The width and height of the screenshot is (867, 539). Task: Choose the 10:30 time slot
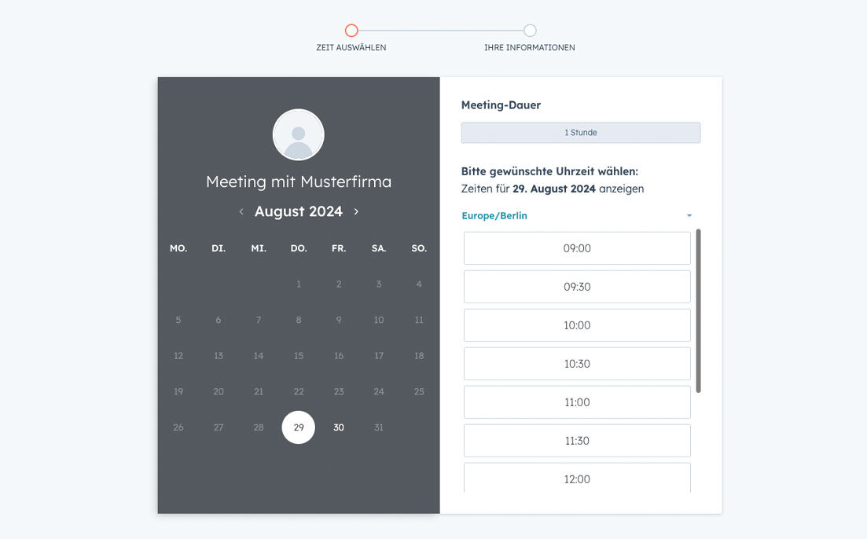(577, 364)
